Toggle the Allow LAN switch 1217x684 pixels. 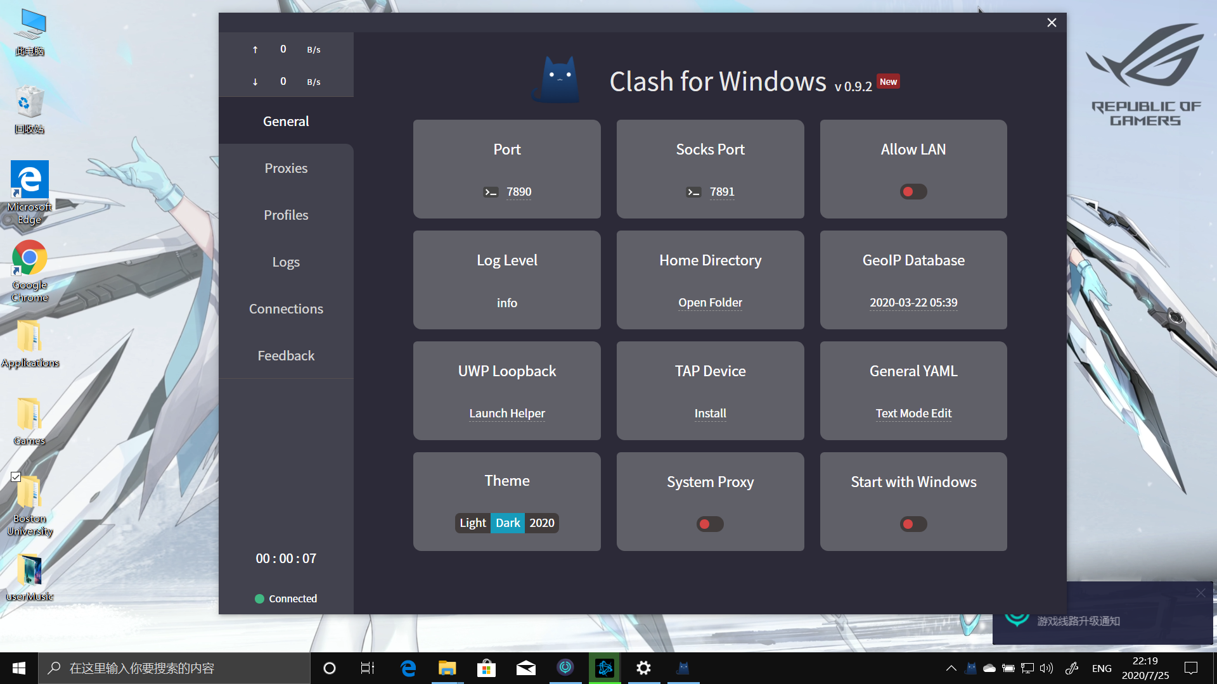tap(913, 191)
